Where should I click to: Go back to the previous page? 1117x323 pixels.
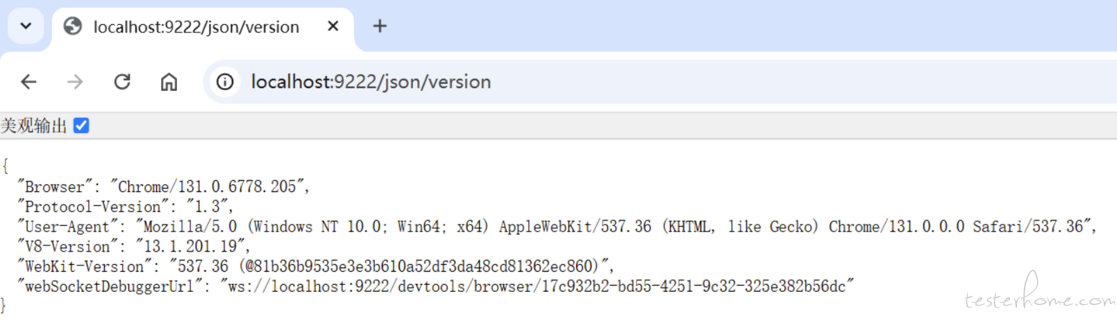click(x=28, y=82)
